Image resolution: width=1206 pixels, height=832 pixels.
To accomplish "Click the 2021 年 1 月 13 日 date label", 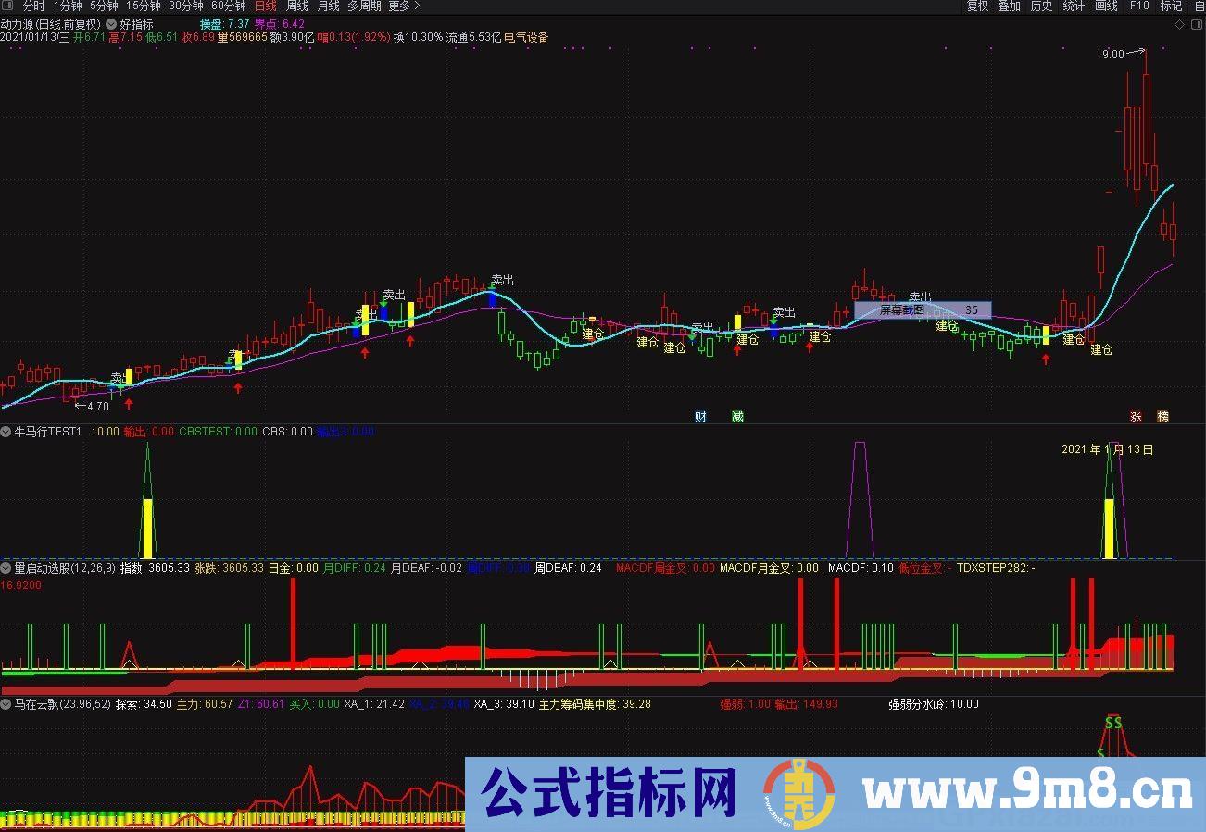I will point(1108,449).
